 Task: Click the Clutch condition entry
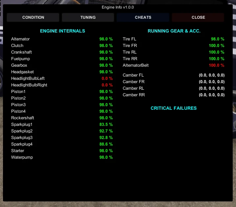[x=17, y=45]
